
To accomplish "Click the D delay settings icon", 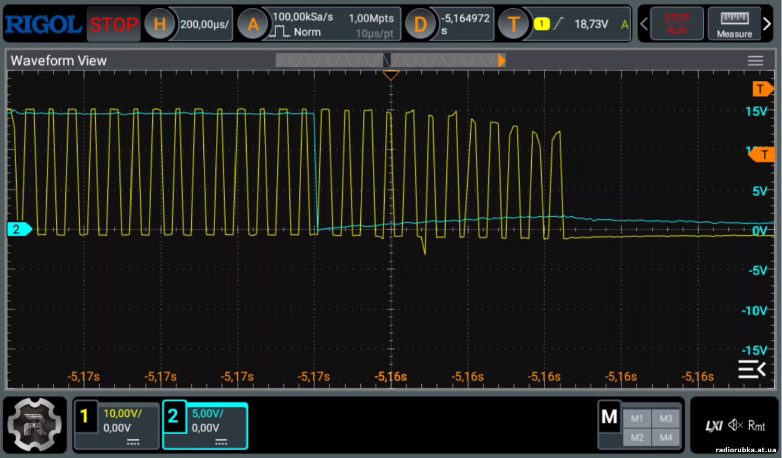I will (x=420, y=24).
